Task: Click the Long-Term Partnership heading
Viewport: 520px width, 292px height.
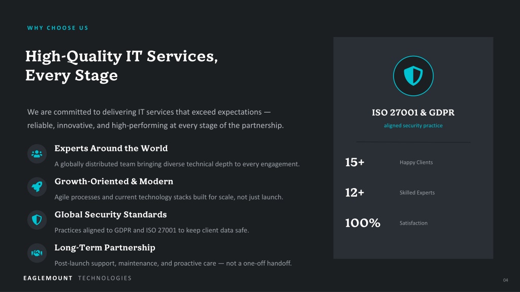Action: (105, 247)
